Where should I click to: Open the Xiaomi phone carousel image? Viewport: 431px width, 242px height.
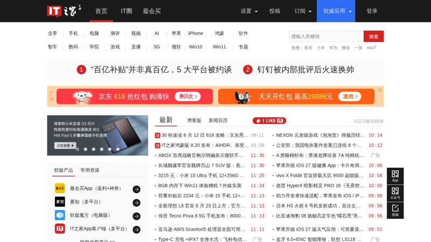click(x=98, y=136)
